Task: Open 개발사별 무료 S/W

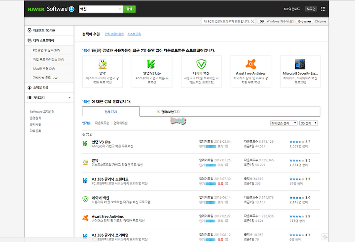Action: point(45,78)
